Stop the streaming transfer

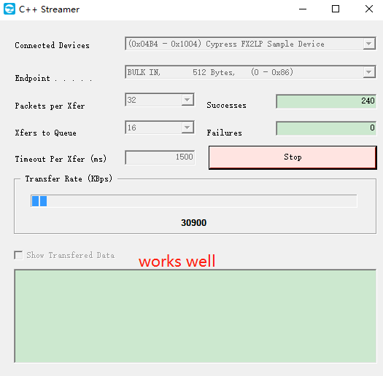293,157
